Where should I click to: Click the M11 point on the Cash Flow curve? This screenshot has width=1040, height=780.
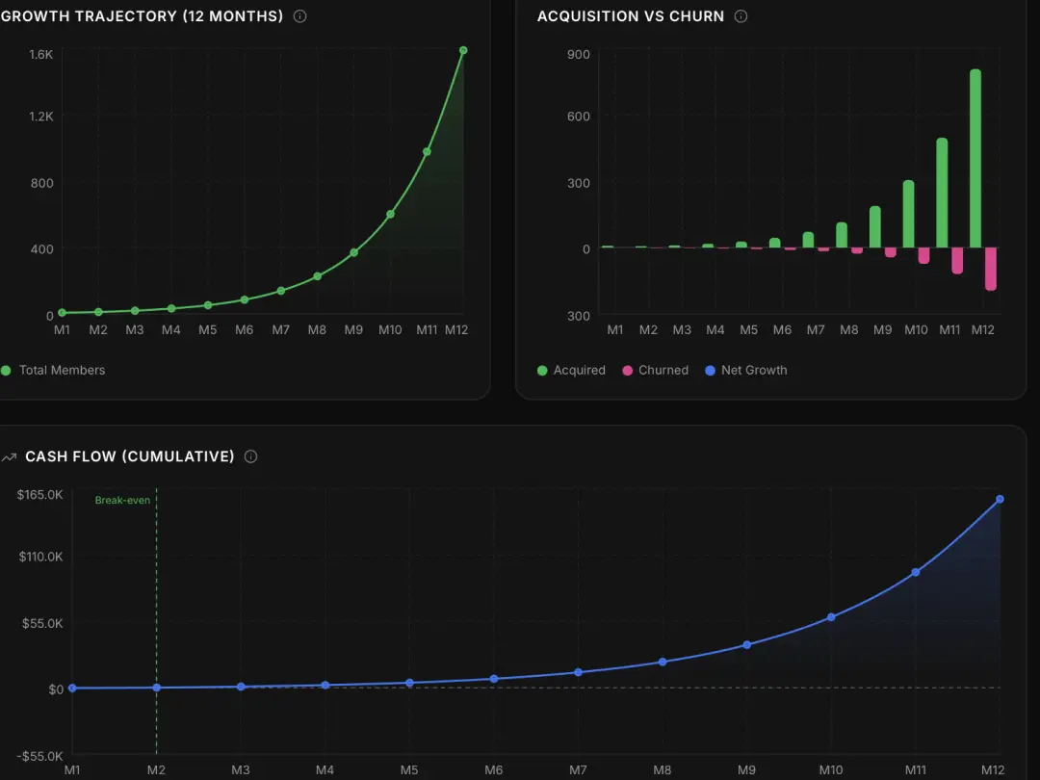tap(915, 572)
